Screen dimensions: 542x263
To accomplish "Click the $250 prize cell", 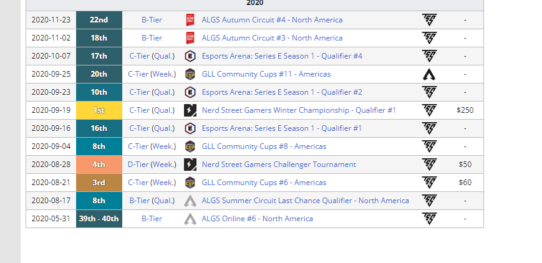I will [x=465, y=110].
